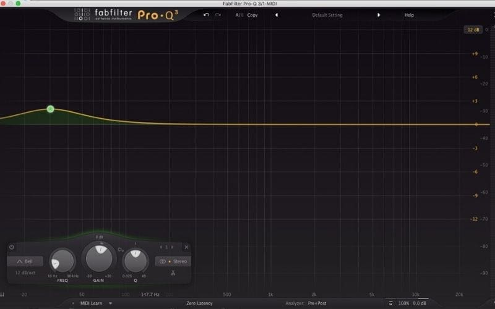Close the band control panel
The image size is (495, 309).
187,247
